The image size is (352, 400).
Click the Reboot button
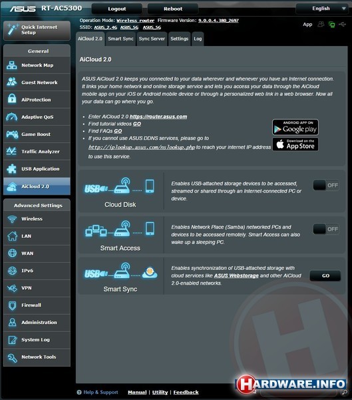[173, 9]
